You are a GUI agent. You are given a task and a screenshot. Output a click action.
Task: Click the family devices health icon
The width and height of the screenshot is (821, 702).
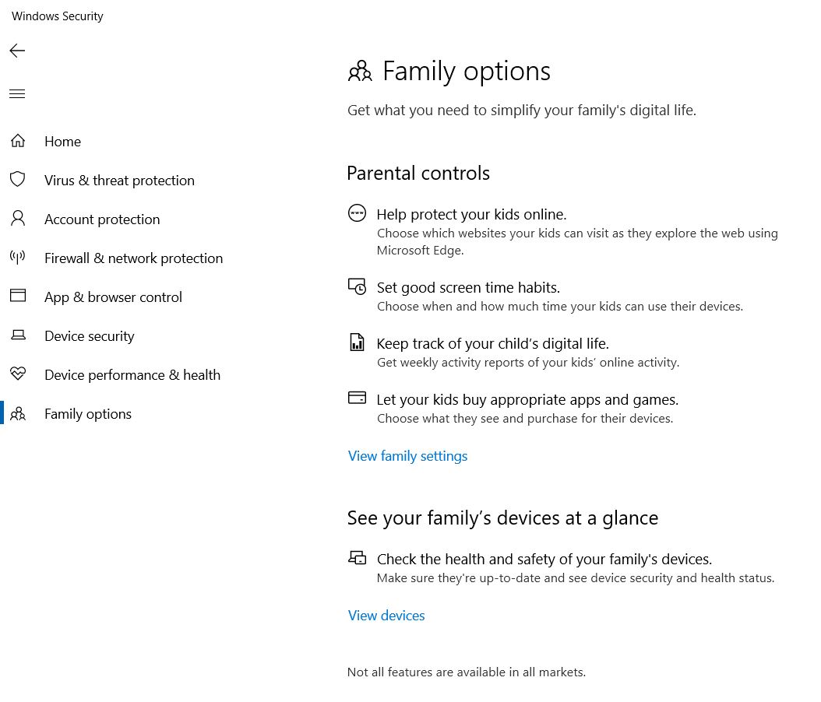point(357,558)
